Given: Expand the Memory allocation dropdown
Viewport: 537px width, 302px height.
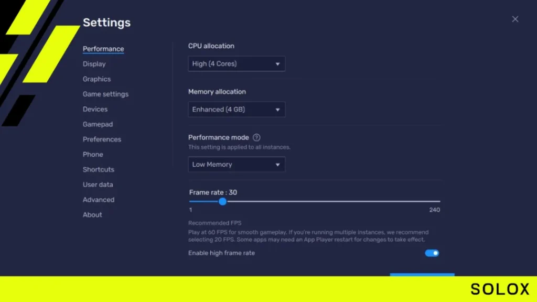Looking at the screenshot, I should tap(237, 110).
